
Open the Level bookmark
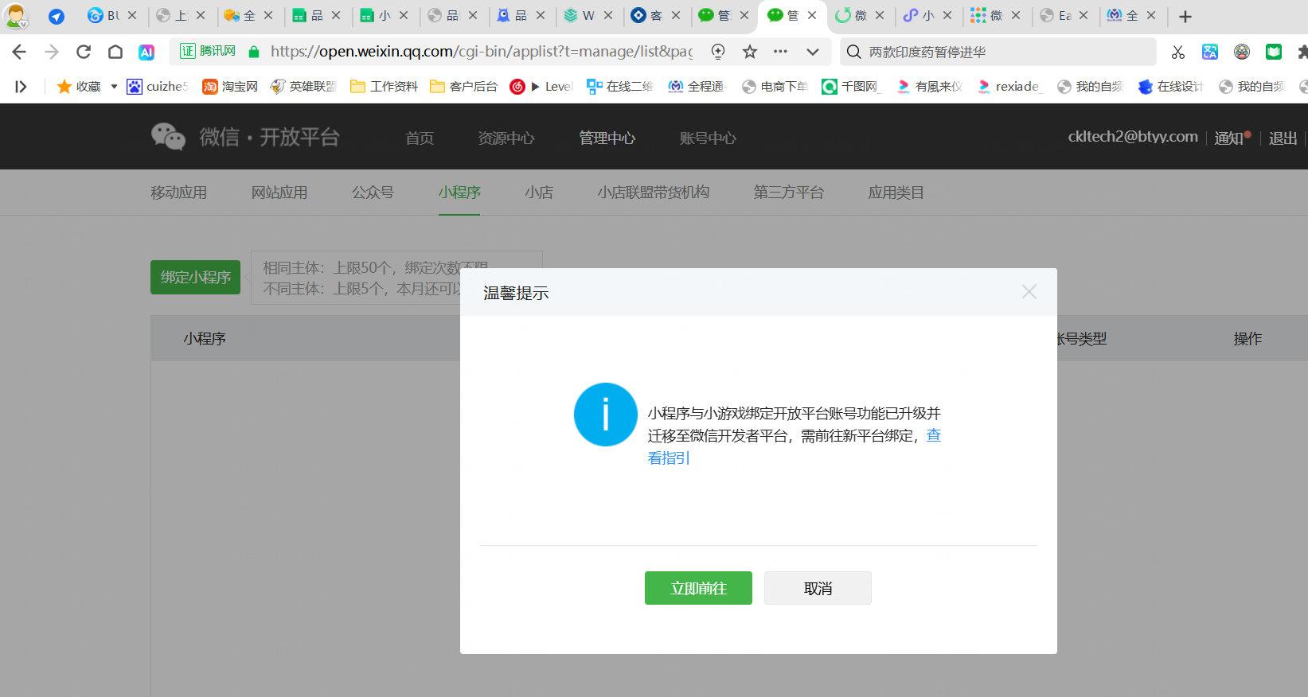(541, 87)
